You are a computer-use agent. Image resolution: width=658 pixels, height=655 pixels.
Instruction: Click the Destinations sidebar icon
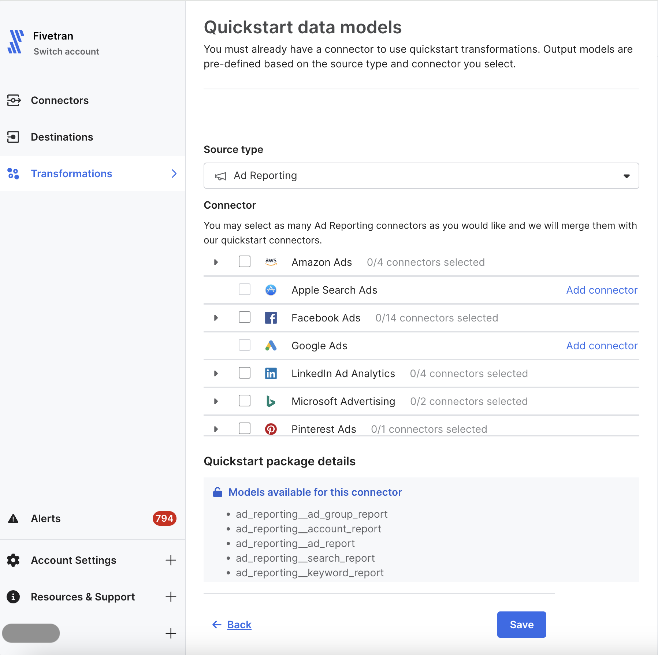(x=13, y=137)
